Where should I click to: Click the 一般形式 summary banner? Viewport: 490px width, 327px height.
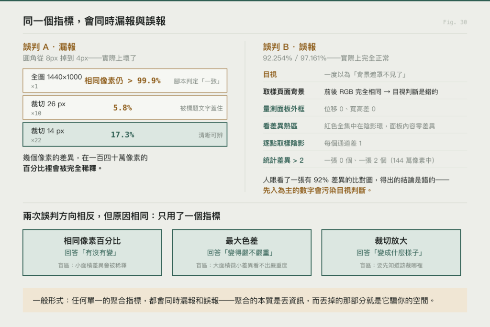click(x=245, y=300)
